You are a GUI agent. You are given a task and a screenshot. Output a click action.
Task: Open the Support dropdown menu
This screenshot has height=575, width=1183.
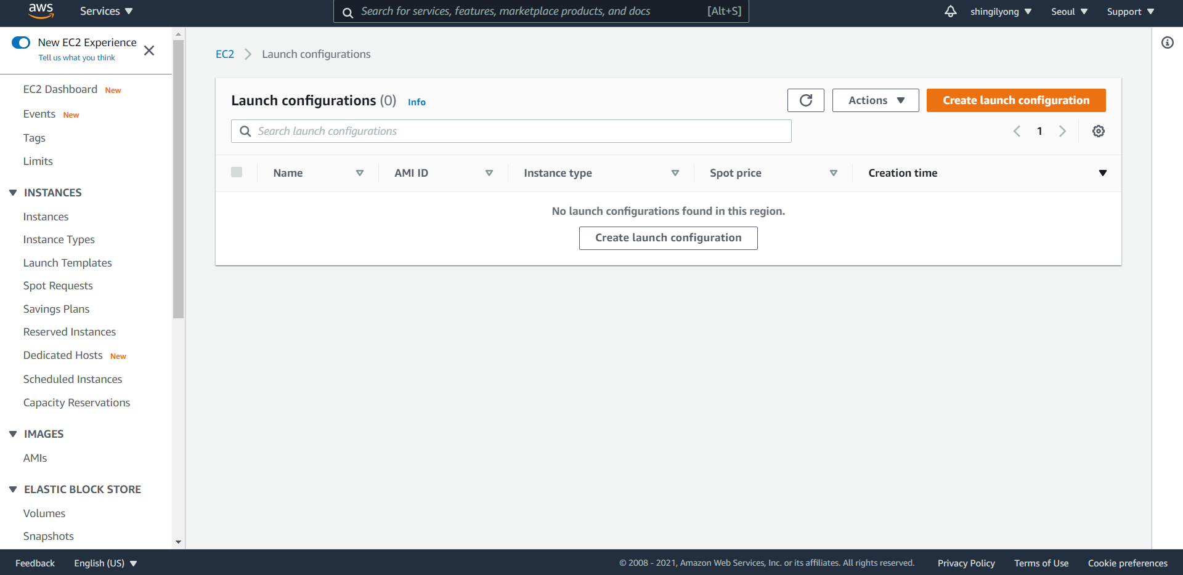pos(1131,12)
